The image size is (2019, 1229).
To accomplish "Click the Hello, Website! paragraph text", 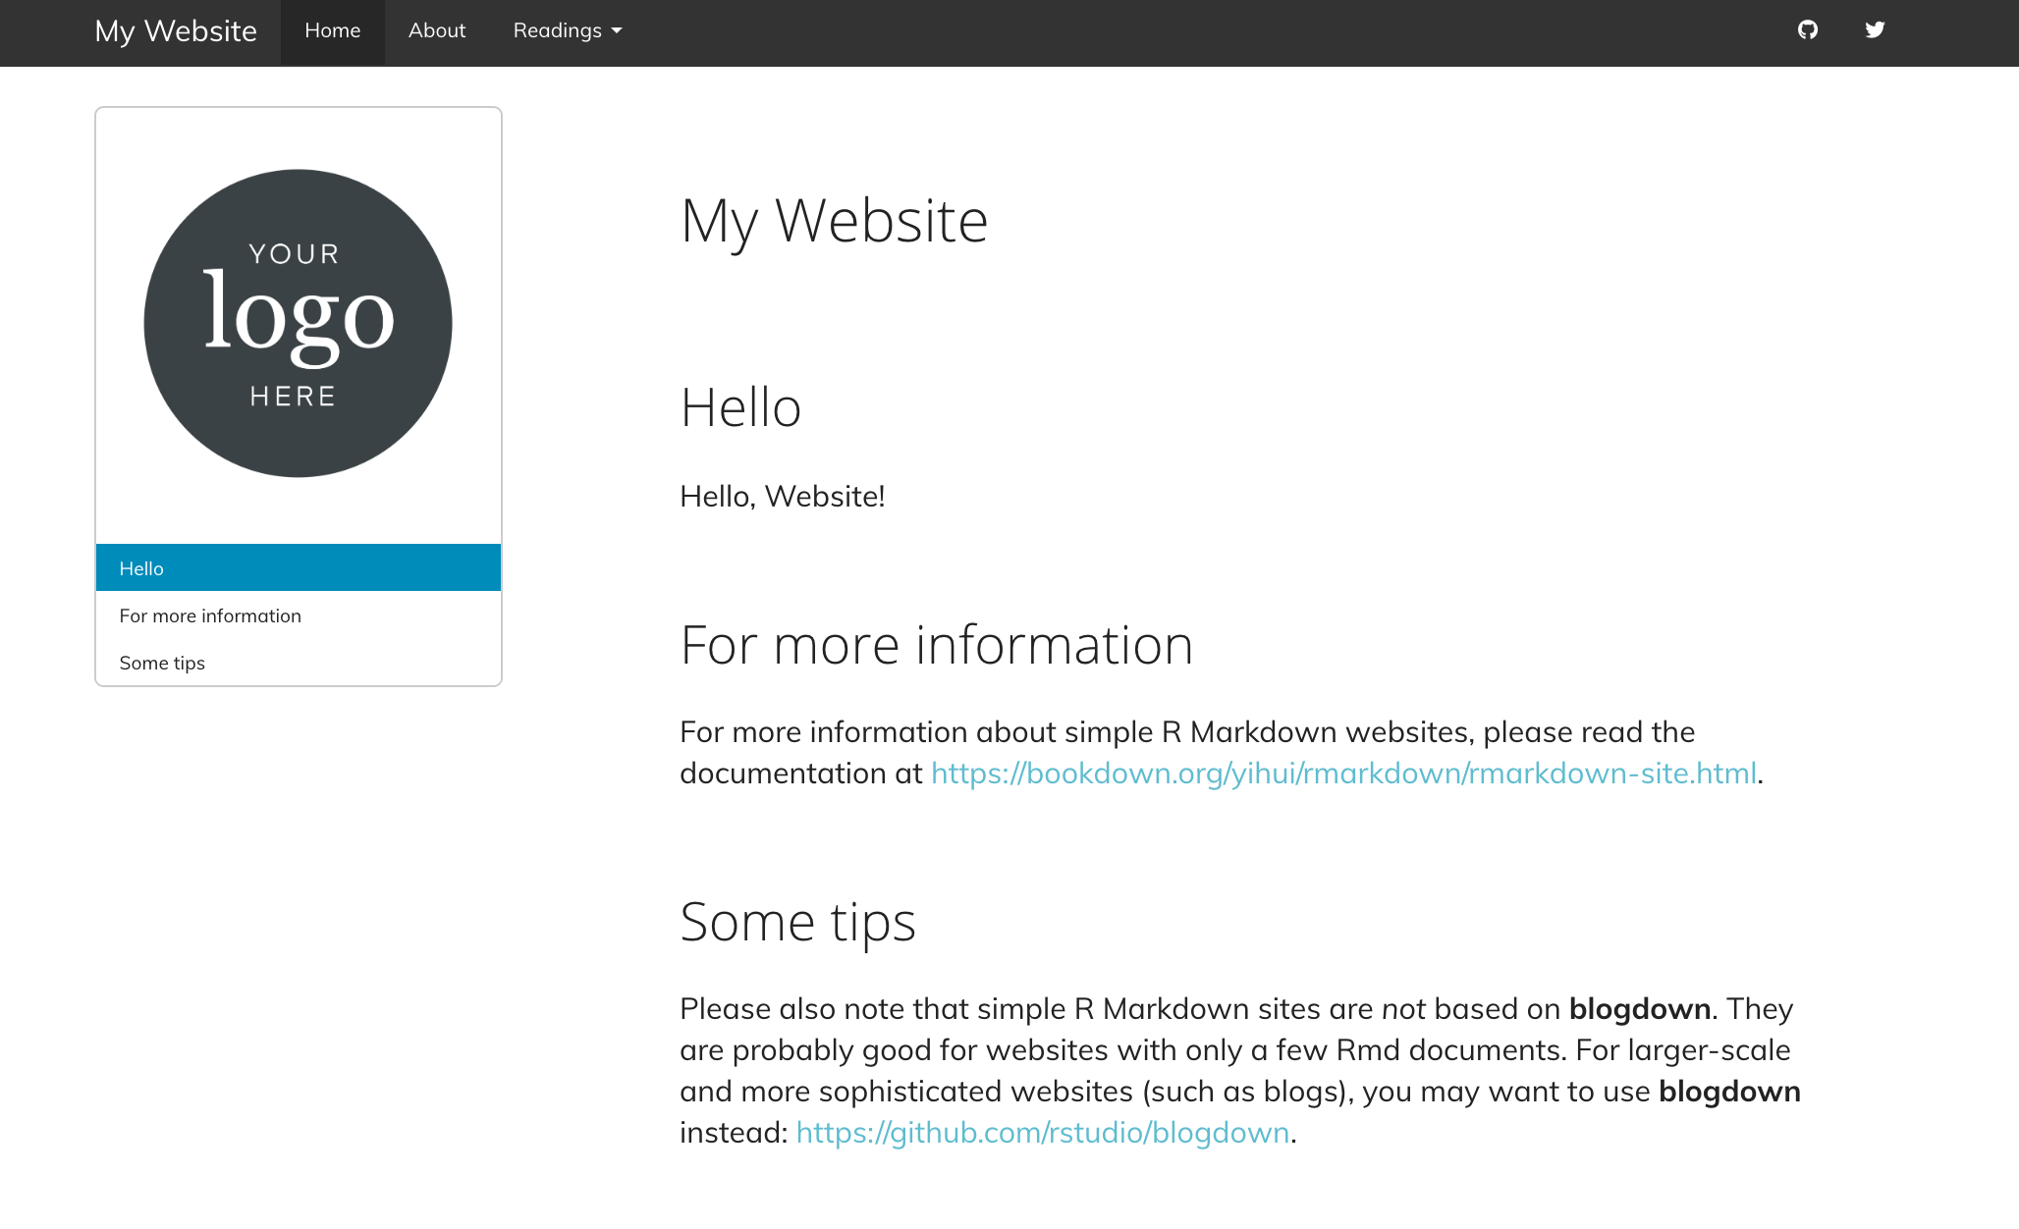I will 783,497.
